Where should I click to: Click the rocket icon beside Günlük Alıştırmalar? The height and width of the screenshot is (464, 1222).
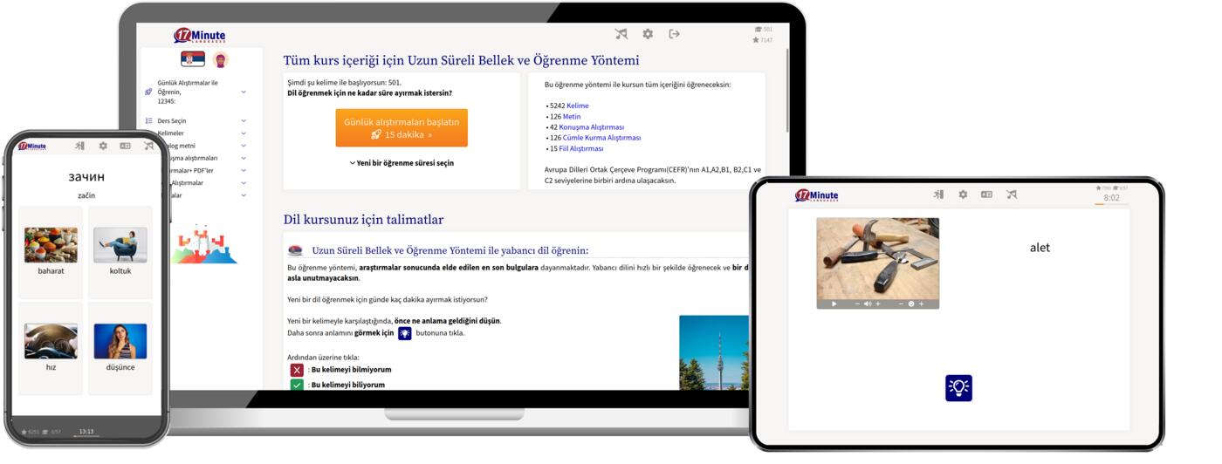tap(149, 92)
